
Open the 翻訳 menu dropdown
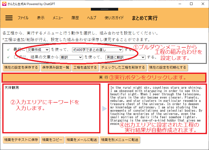tap(71, 57)
